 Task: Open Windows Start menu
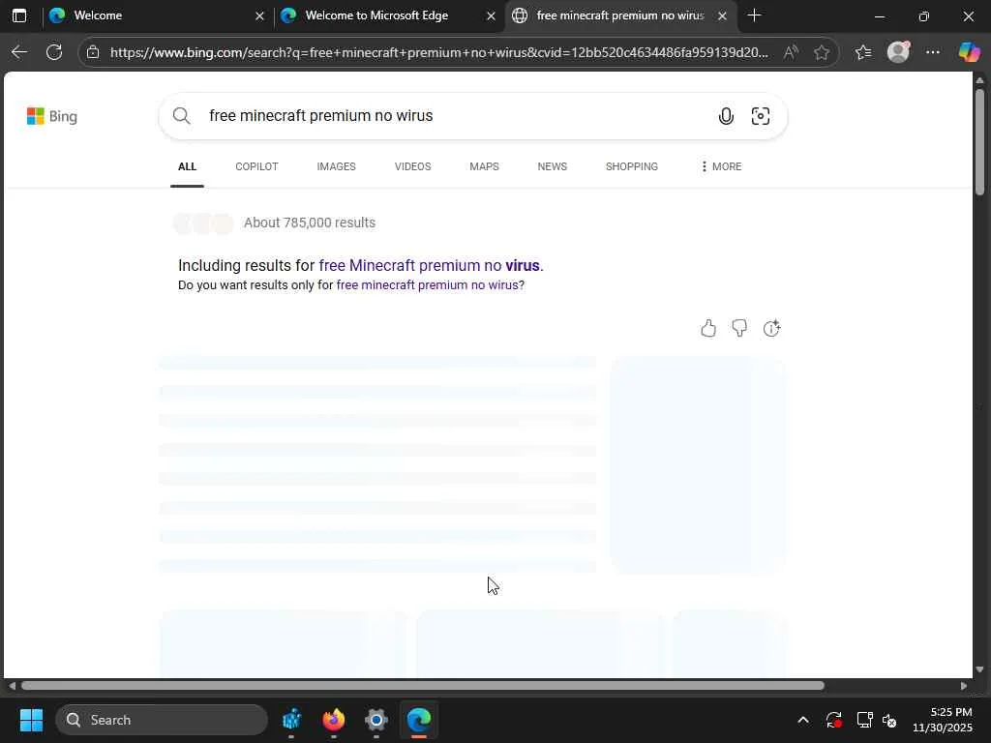(31, 720)
